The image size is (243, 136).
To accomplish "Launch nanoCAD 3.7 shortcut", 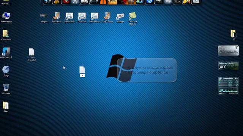I will 6,53.
